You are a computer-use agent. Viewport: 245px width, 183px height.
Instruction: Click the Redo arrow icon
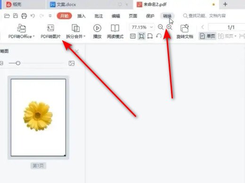point(41,16)
